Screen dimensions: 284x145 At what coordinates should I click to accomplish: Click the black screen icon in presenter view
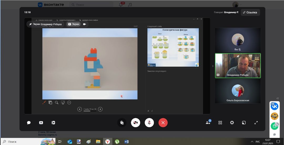[x=63, y=103]
